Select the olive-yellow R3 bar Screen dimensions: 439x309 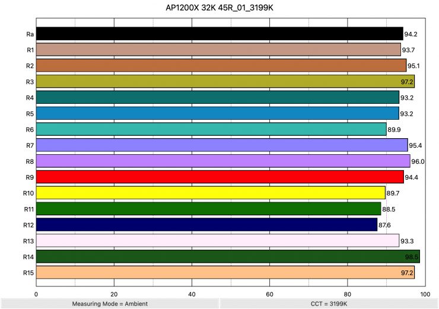tap(225, 81)
